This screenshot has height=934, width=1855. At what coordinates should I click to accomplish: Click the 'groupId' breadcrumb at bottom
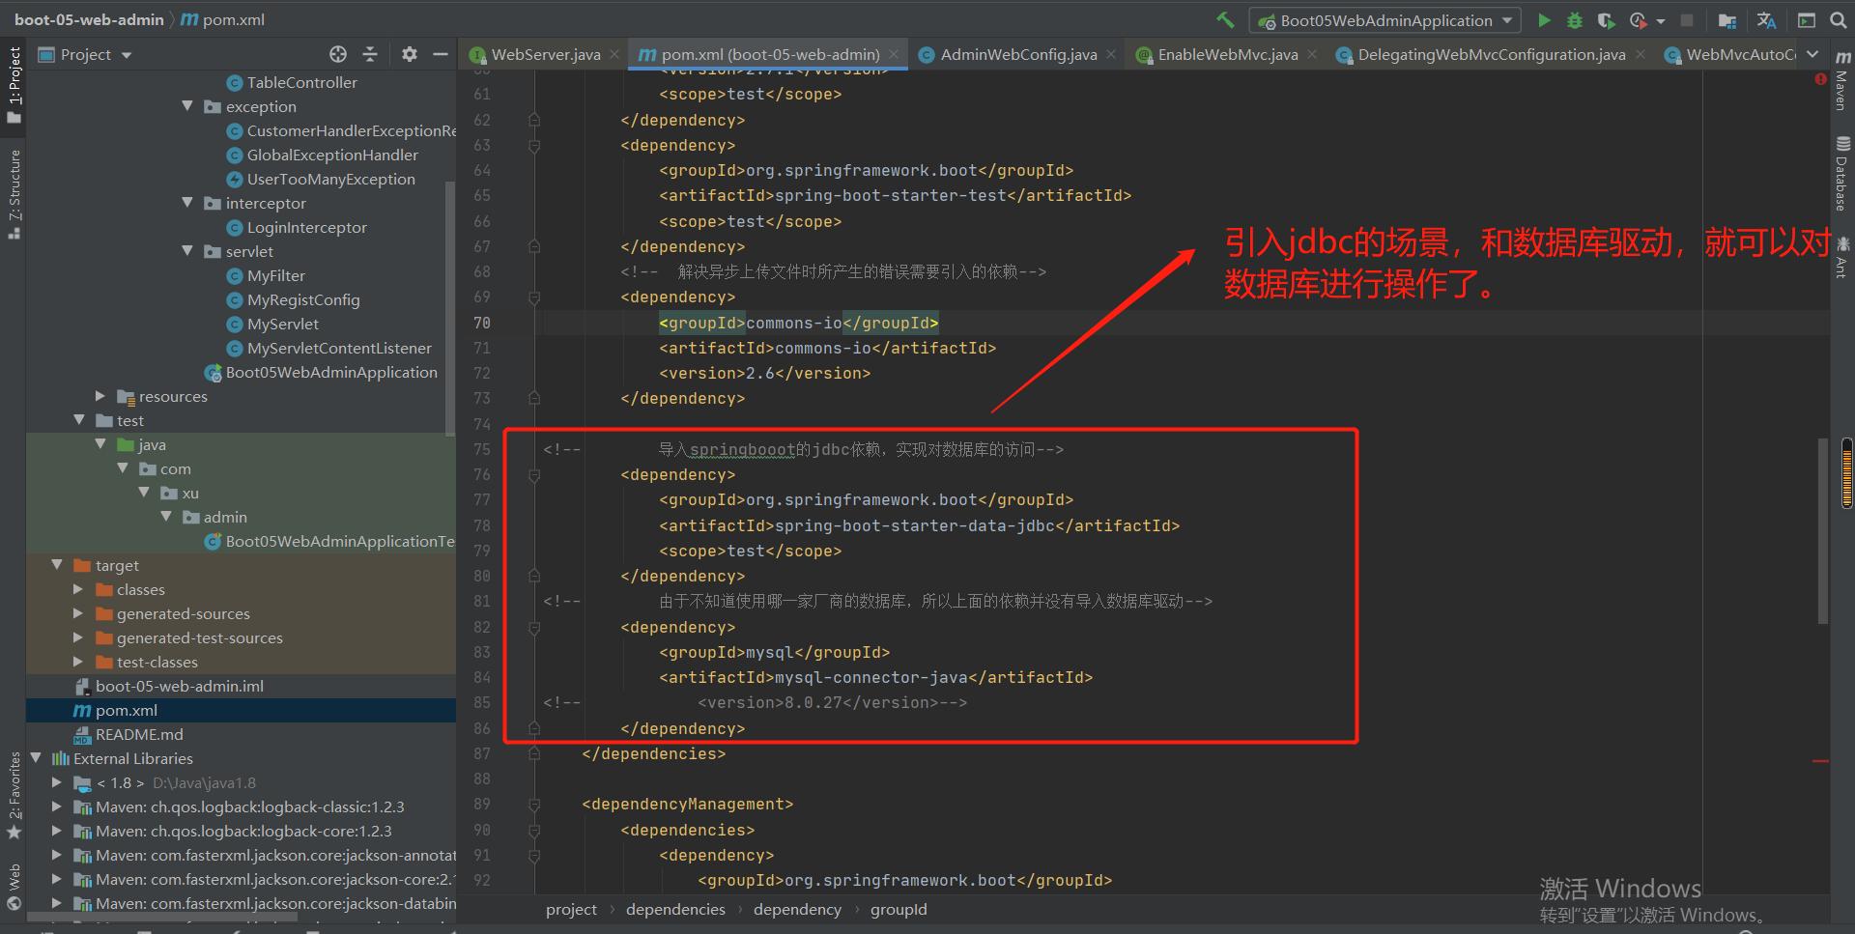[899, 910]
